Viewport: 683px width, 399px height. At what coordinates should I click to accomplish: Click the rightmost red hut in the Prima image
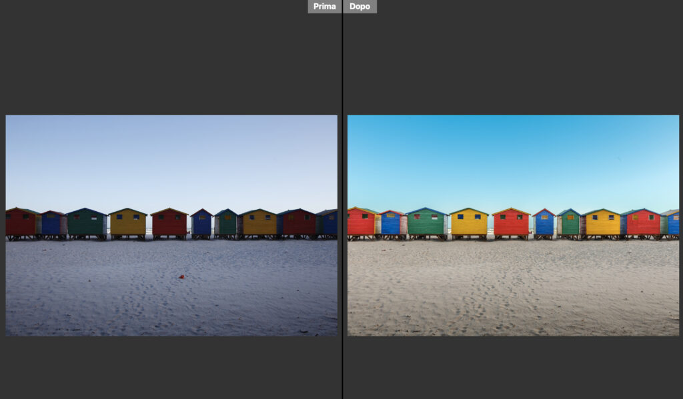pyautogui.click(x=297, y=223)
